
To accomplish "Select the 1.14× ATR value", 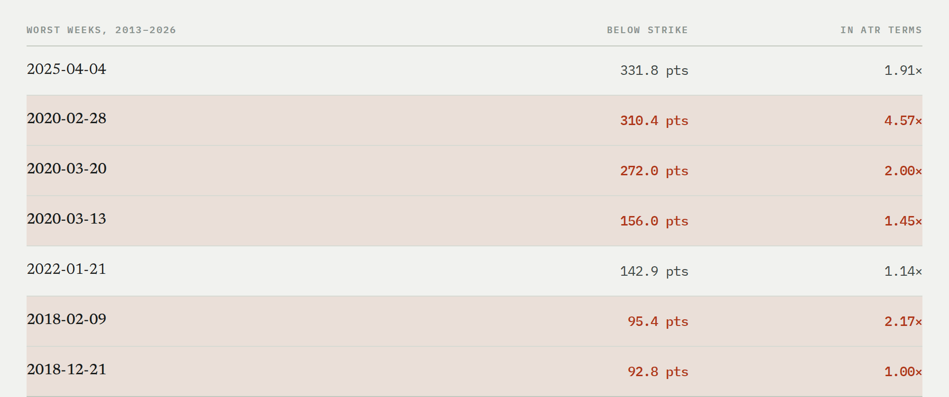I will [903, 271].
